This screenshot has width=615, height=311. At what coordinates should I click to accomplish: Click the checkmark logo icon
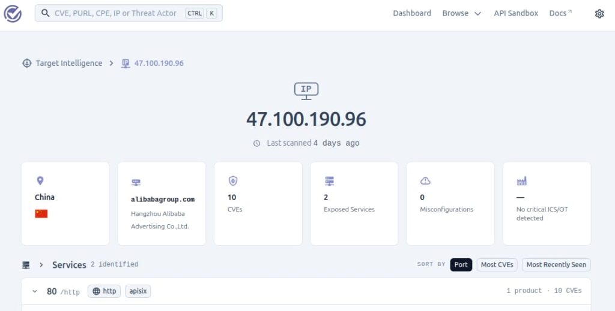tap(13, 14)
